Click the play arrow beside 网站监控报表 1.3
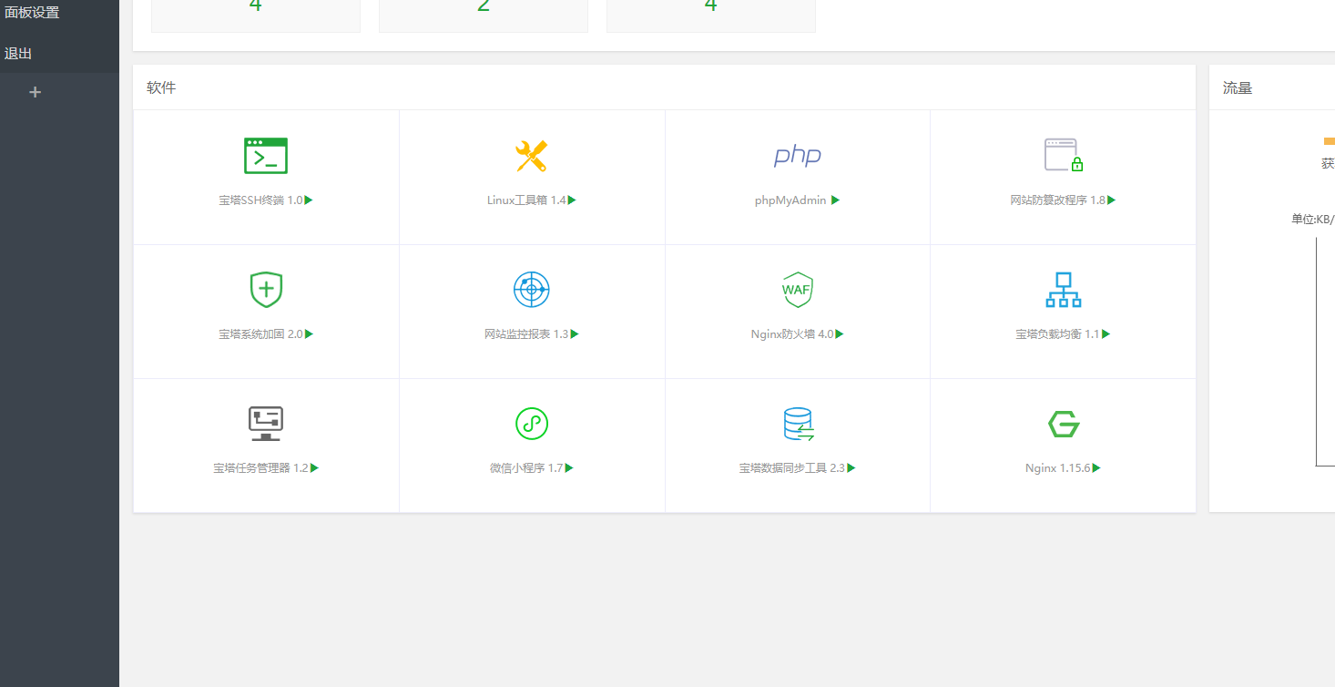Screen dimensions: 1335x687 coord(575,334)
